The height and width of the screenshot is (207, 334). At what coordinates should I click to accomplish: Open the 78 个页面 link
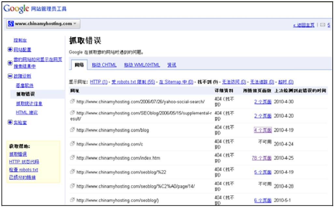tap(262, 158)
